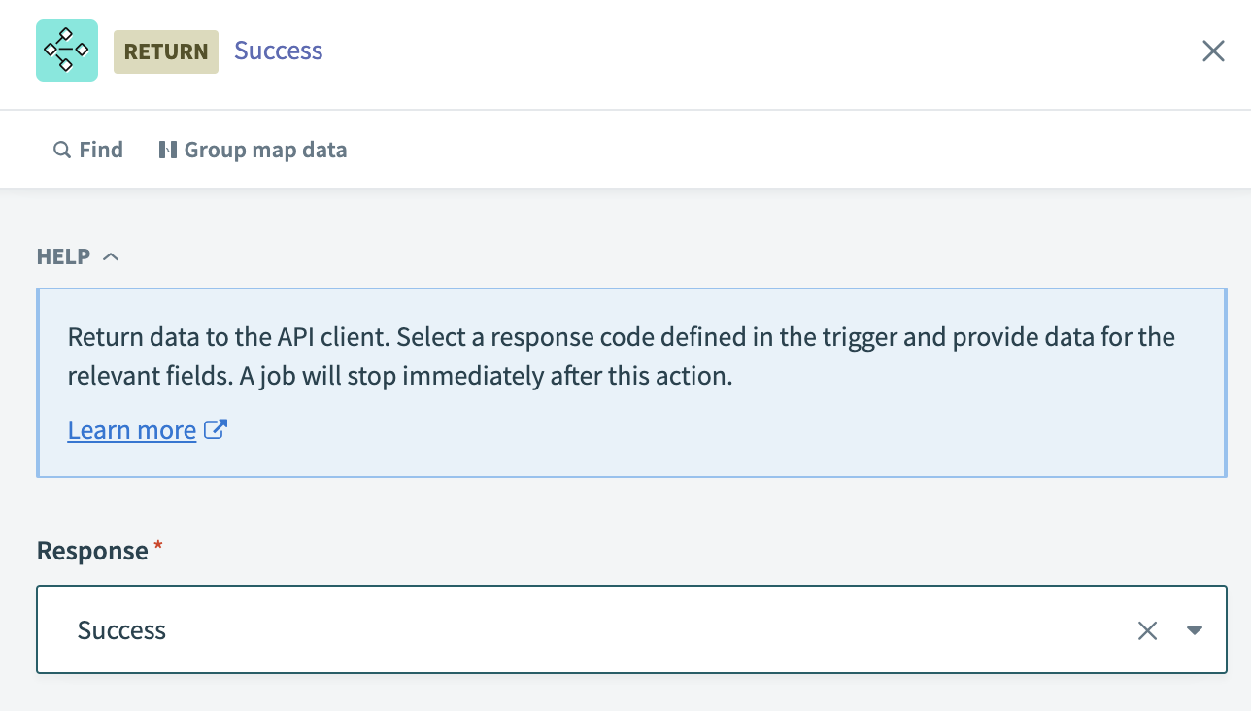The height and width of the screenshot is (711, 1251).
Task: Click the green recipe step icon
Action: [x=66, y=50]
